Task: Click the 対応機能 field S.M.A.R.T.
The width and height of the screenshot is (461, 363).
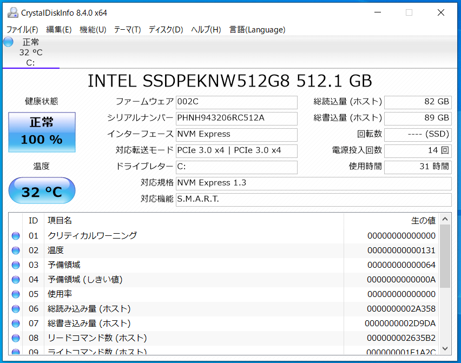Action: tap(314, 200)
